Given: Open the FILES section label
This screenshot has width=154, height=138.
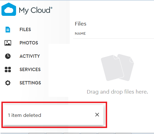Looking at the screenshot, I should point(25,29).
